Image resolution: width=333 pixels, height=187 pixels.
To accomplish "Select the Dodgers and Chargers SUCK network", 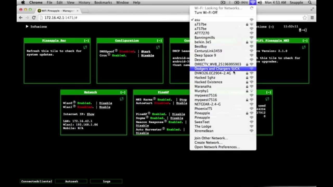I will [x=223, y=69].
